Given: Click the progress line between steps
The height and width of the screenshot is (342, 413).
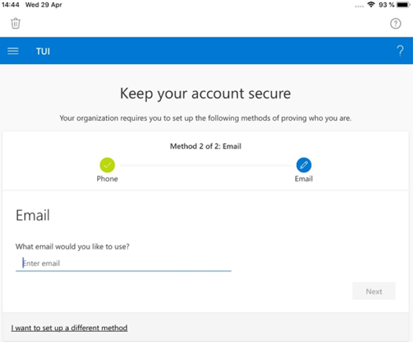Looking at the screenshot, I should click(x=205, y=165).
